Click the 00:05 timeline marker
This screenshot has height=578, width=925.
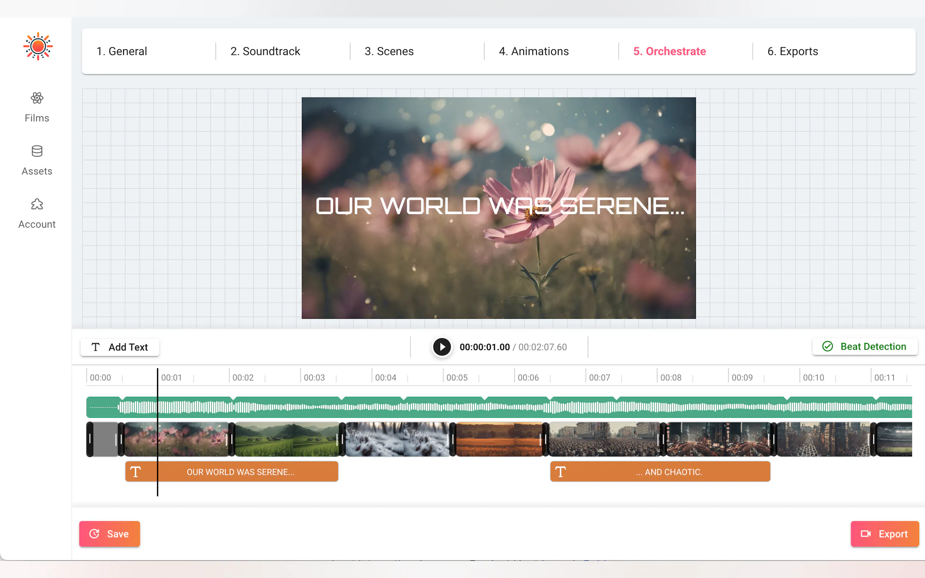coord(457,377)
